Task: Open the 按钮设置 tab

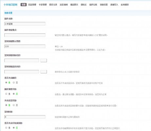Action: point(104,5)
